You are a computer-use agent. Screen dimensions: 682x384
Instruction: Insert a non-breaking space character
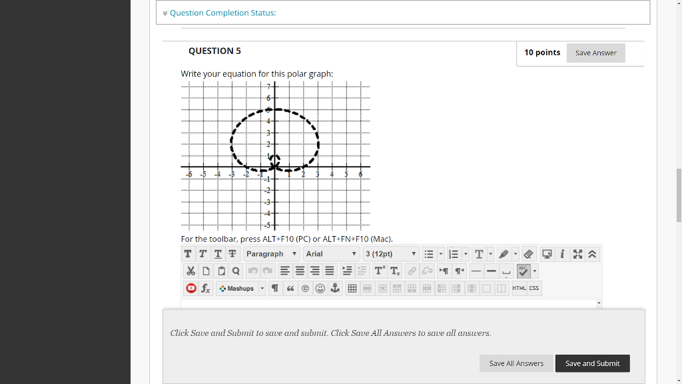[x=506, y=271]
